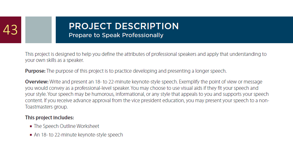Click the dark blue header banner
The image size is (293, 159).
tap(174, 30)
